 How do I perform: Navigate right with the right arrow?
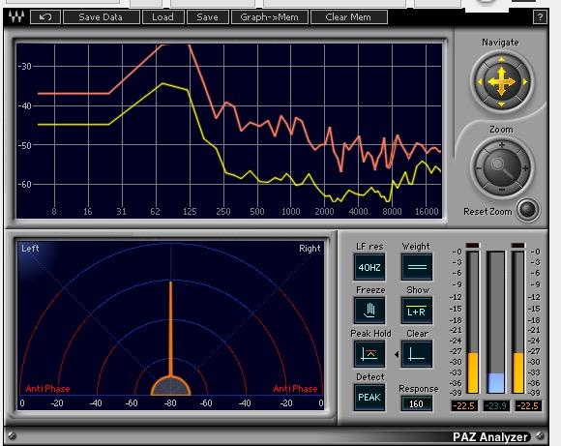point(525,82)
